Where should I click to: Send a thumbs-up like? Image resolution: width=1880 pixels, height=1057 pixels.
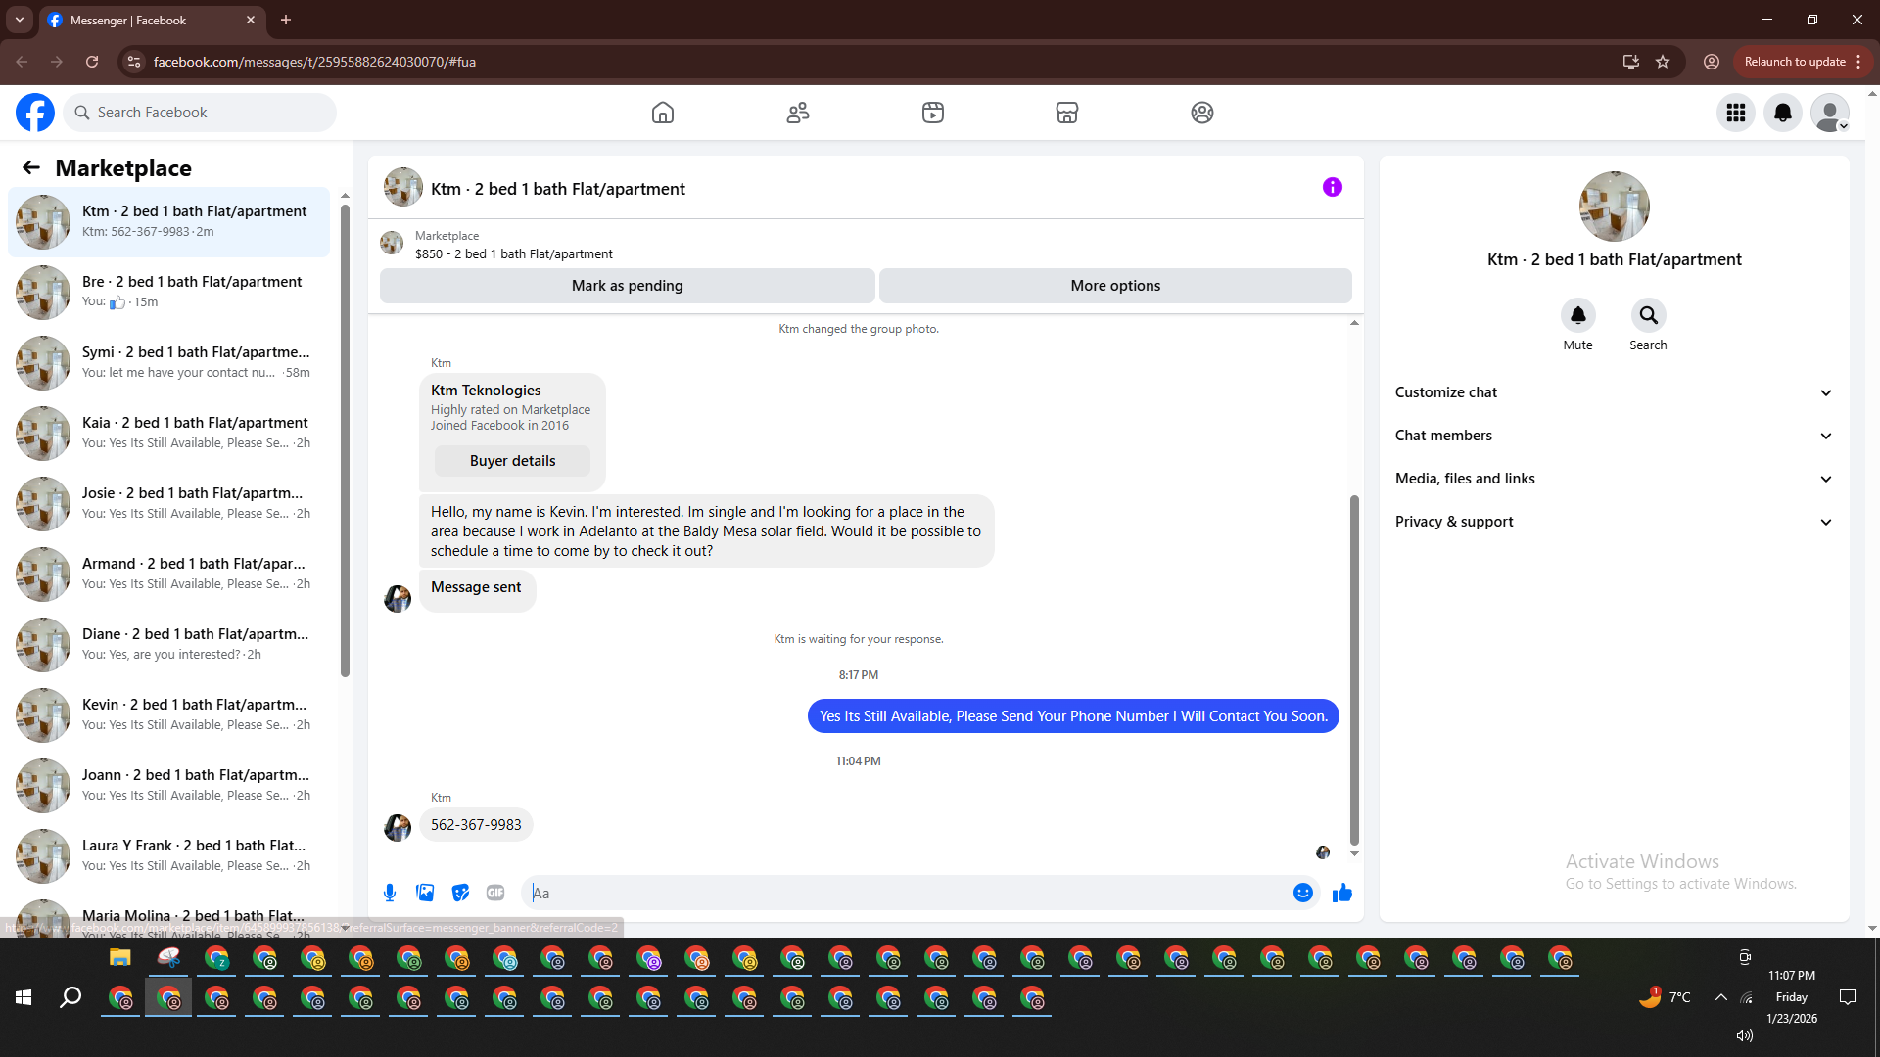tap(1341, 893)
